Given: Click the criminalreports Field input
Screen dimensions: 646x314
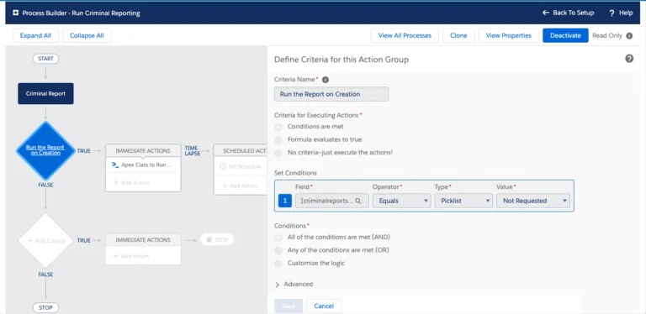Looking at the screenshot, I should 331,201.
